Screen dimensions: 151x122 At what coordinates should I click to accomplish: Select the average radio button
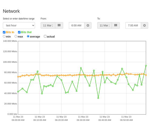[x=28, y=36]
